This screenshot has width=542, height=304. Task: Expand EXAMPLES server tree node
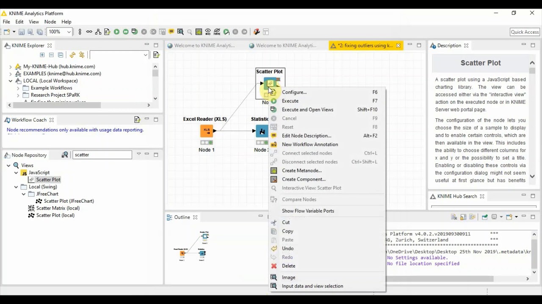pos(11,73)
